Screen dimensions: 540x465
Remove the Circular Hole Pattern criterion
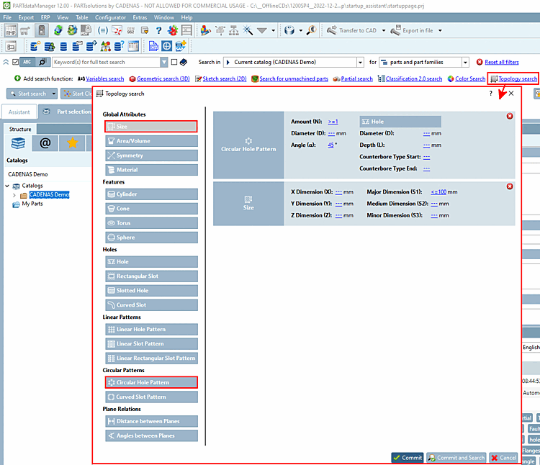(x=510, y=116)
